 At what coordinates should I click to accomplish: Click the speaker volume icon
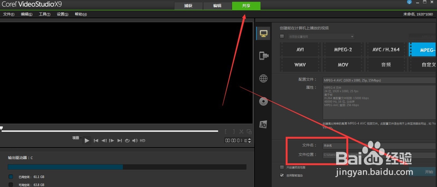pos(135,141)
